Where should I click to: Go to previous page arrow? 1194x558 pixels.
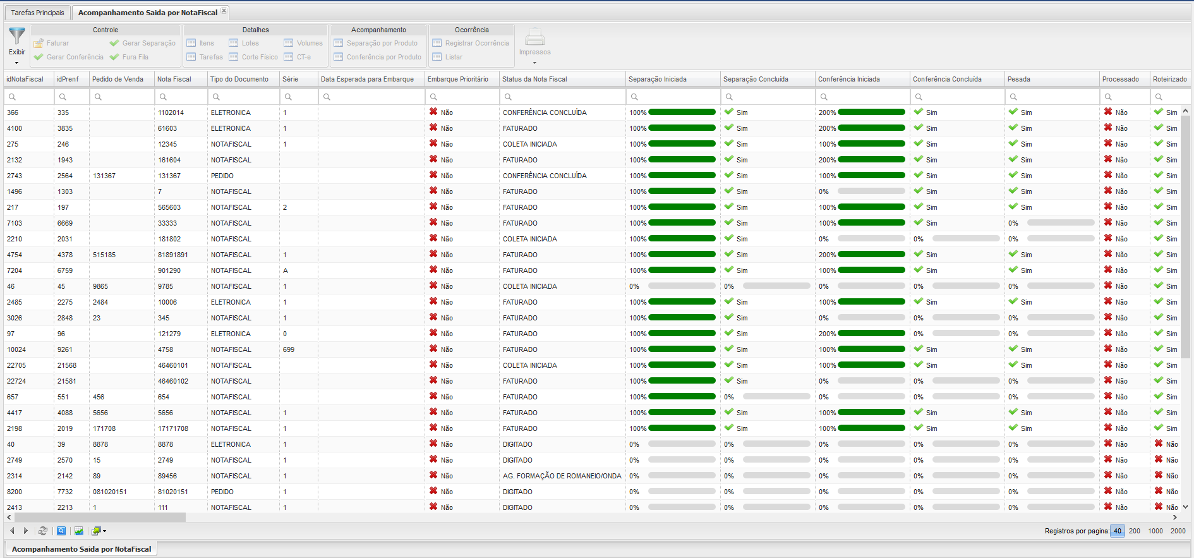pos(12,531)
